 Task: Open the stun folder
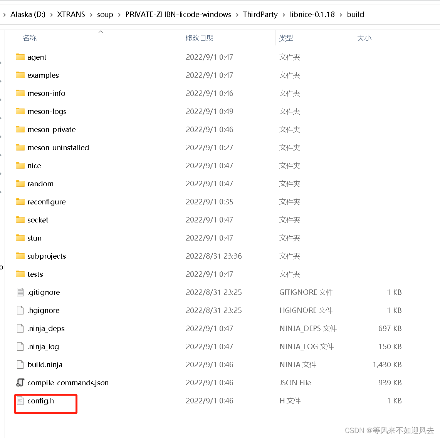point(34,238)
